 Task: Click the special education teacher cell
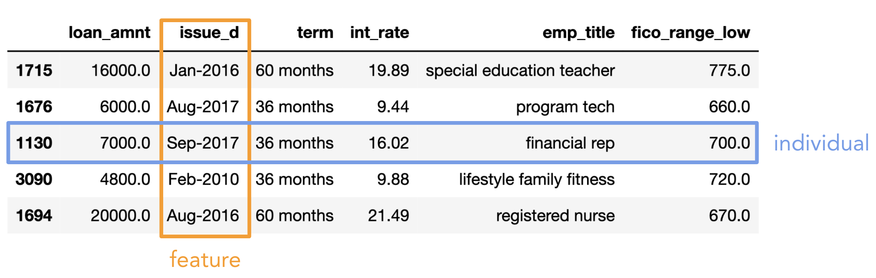pos(520,71)
